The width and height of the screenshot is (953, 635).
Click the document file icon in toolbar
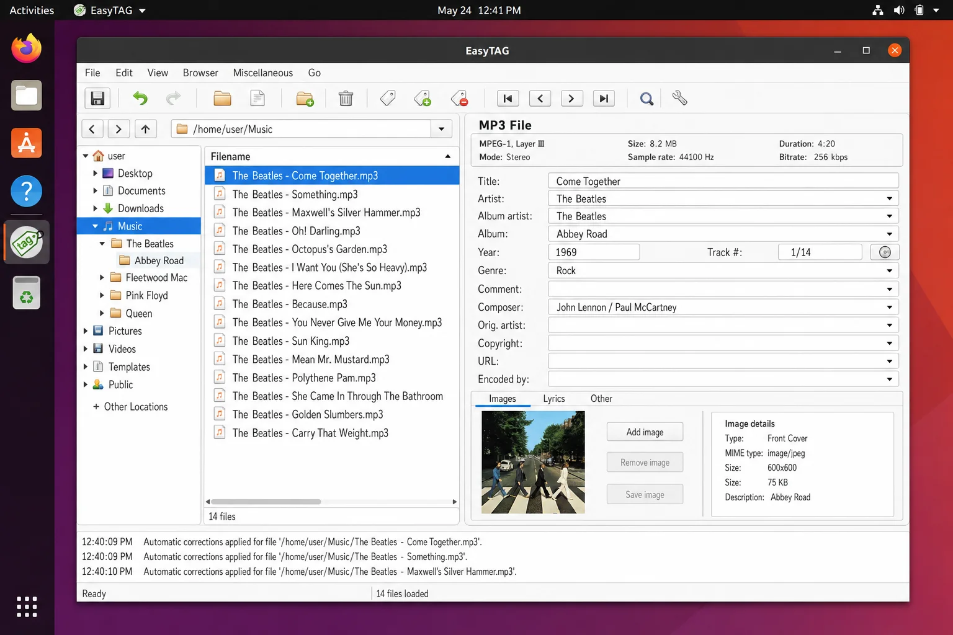point(257,99)
